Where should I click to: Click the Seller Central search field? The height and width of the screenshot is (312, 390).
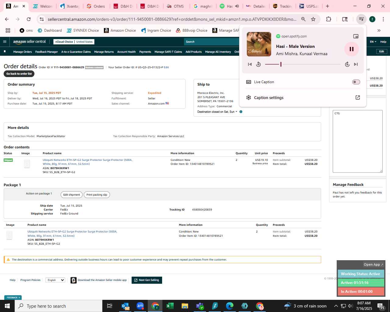212,42
